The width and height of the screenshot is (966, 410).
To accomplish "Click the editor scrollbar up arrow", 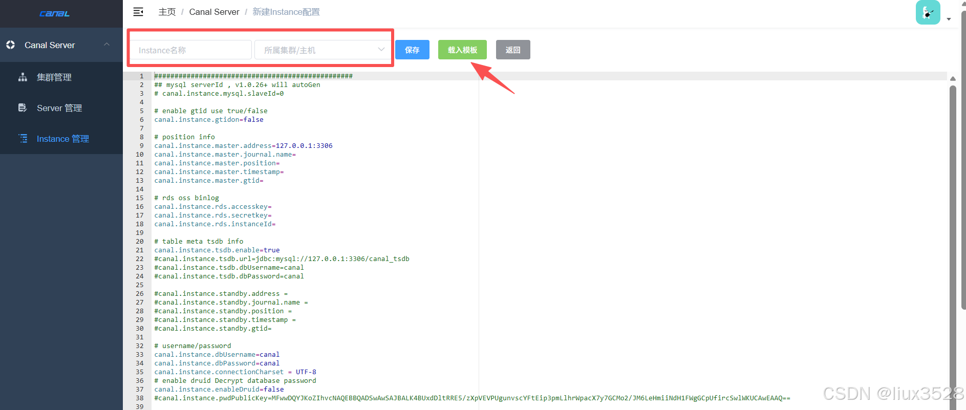I will click(x=953, y=78).
